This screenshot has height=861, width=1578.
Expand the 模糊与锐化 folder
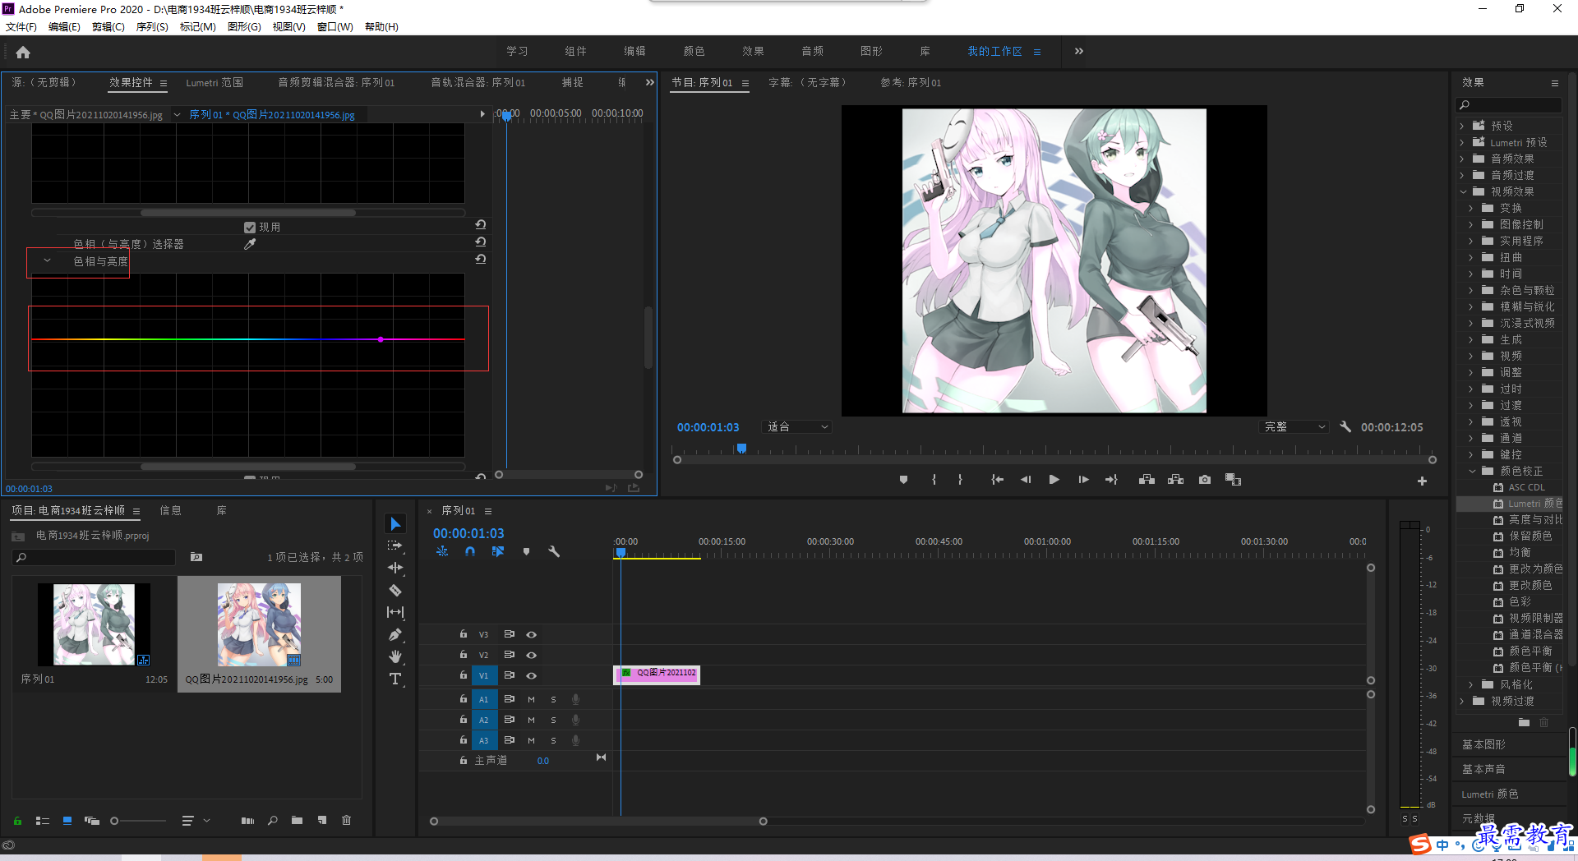[x=1471, y=306]
